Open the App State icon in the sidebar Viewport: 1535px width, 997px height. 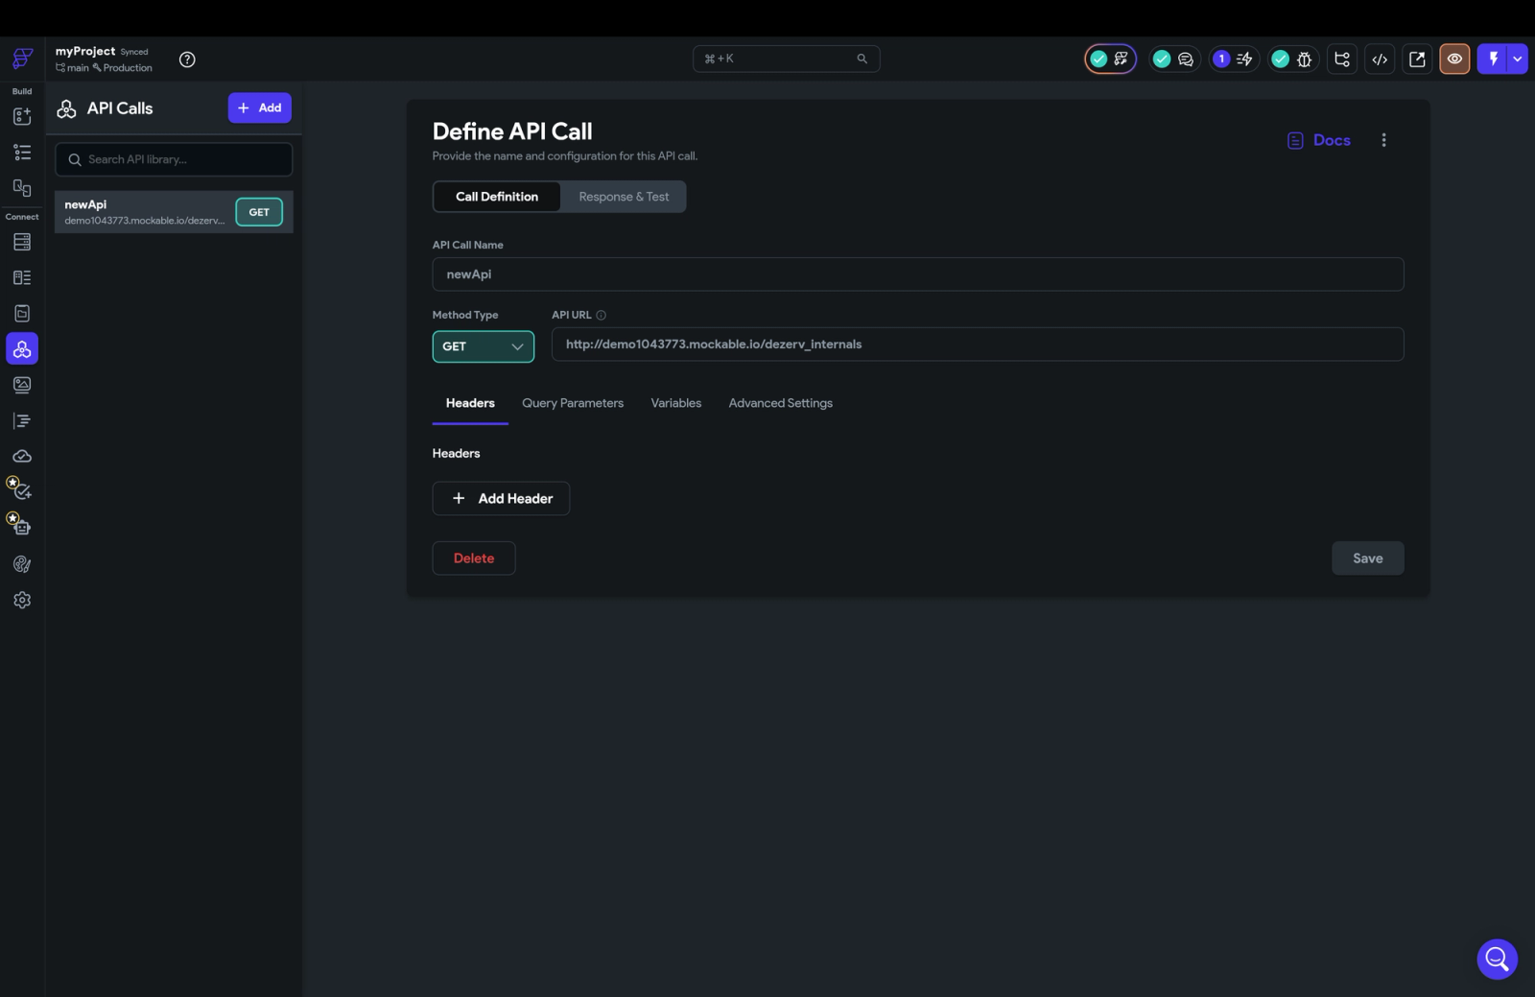pyautogui.click(x=22, y=313)
